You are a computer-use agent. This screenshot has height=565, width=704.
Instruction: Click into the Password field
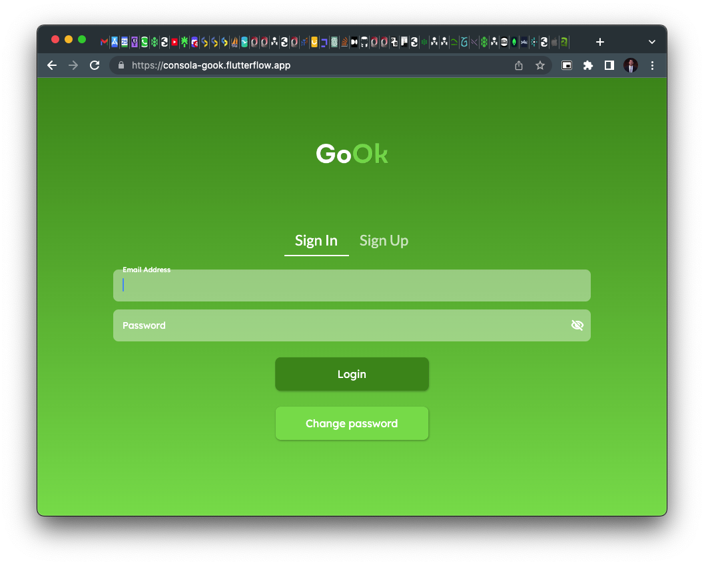(340, 325)
